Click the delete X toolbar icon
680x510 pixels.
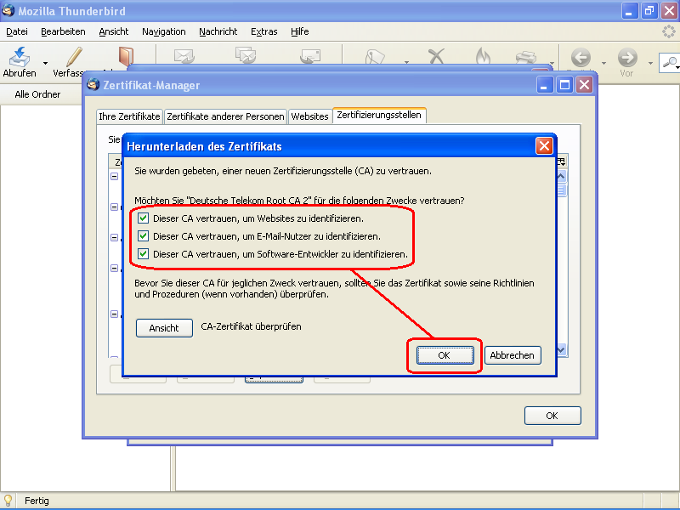tap(436, 57)
